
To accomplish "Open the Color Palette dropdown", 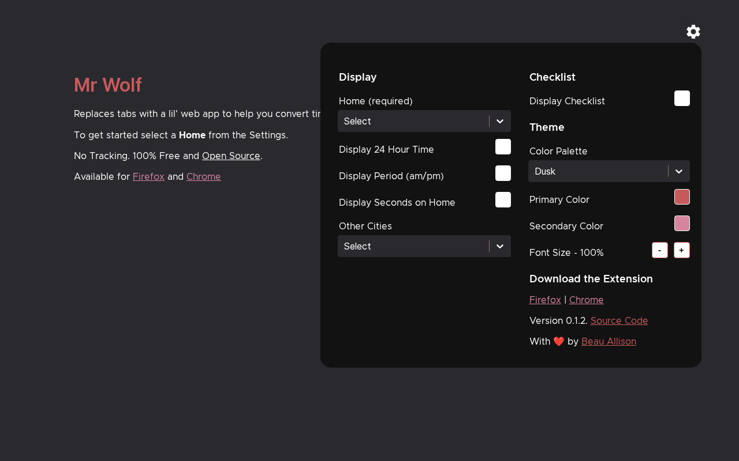I will coord(598,171).
